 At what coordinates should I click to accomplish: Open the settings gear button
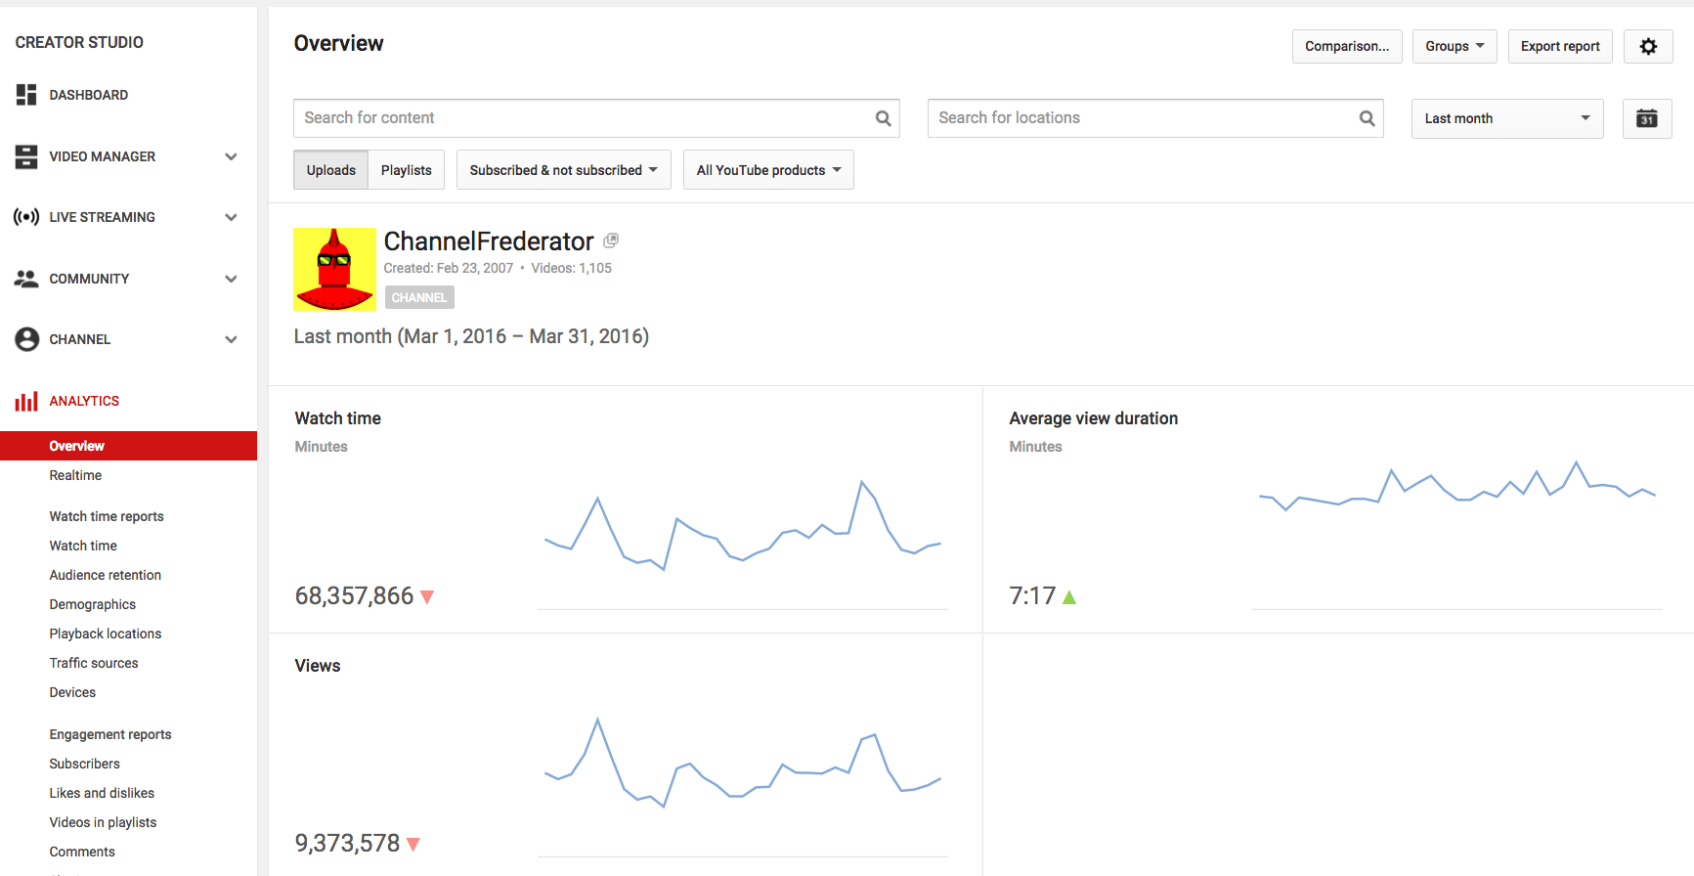[x=1648, y=46]
